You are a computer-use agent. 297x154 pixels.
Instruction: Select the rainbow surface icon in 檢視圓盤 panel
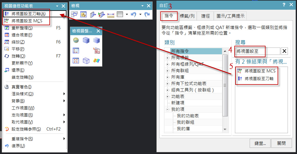(96, 61)
